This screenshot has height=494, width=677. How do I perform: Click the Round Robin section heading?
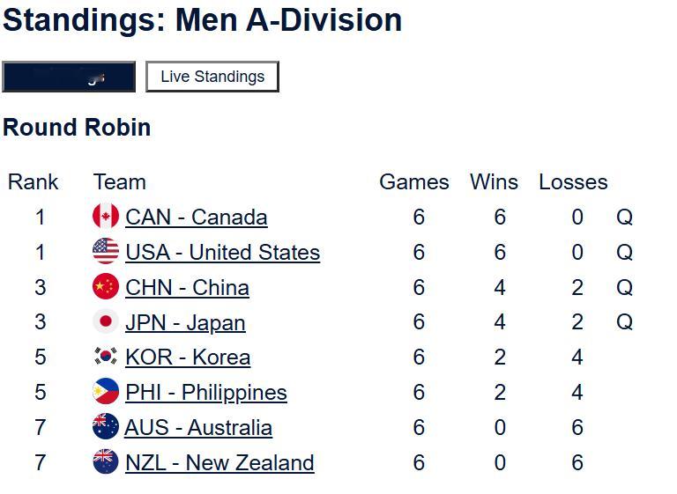click(77, 128)
